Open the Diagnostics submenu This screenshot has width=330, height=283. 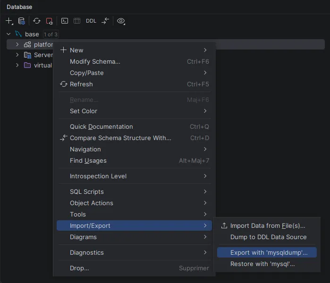(x=134, y=252)
